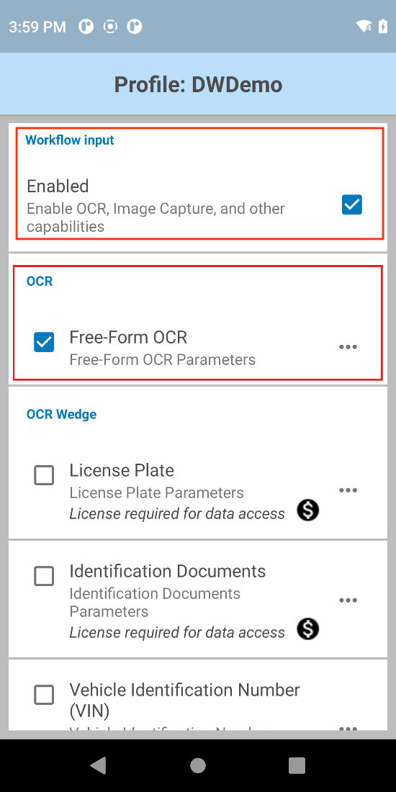Image resolution: width=396 pixels, height=792 pixels.
Task: Open License Plate three-dot parameters menu
Action: 348,490
